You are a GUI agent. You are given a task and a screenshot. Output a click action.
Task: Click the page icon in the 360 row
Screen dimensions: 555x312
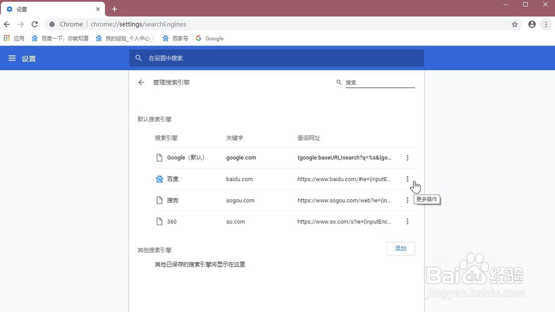[x=159, y=222]
